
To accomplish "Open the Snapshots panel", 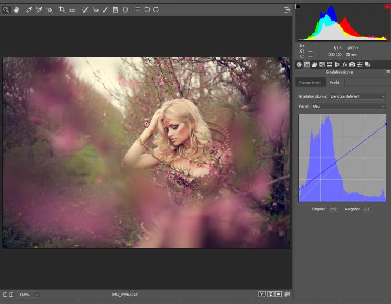I will point(367,65).
